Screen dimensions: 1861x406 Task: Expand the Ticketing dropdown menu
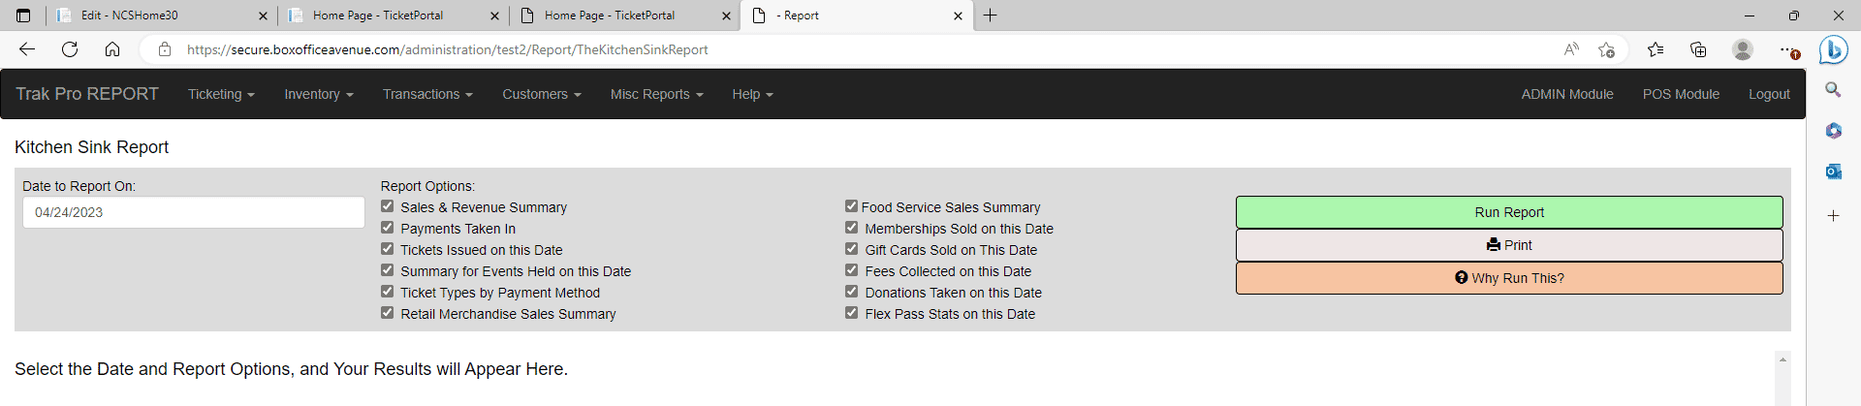click(221, 94)
